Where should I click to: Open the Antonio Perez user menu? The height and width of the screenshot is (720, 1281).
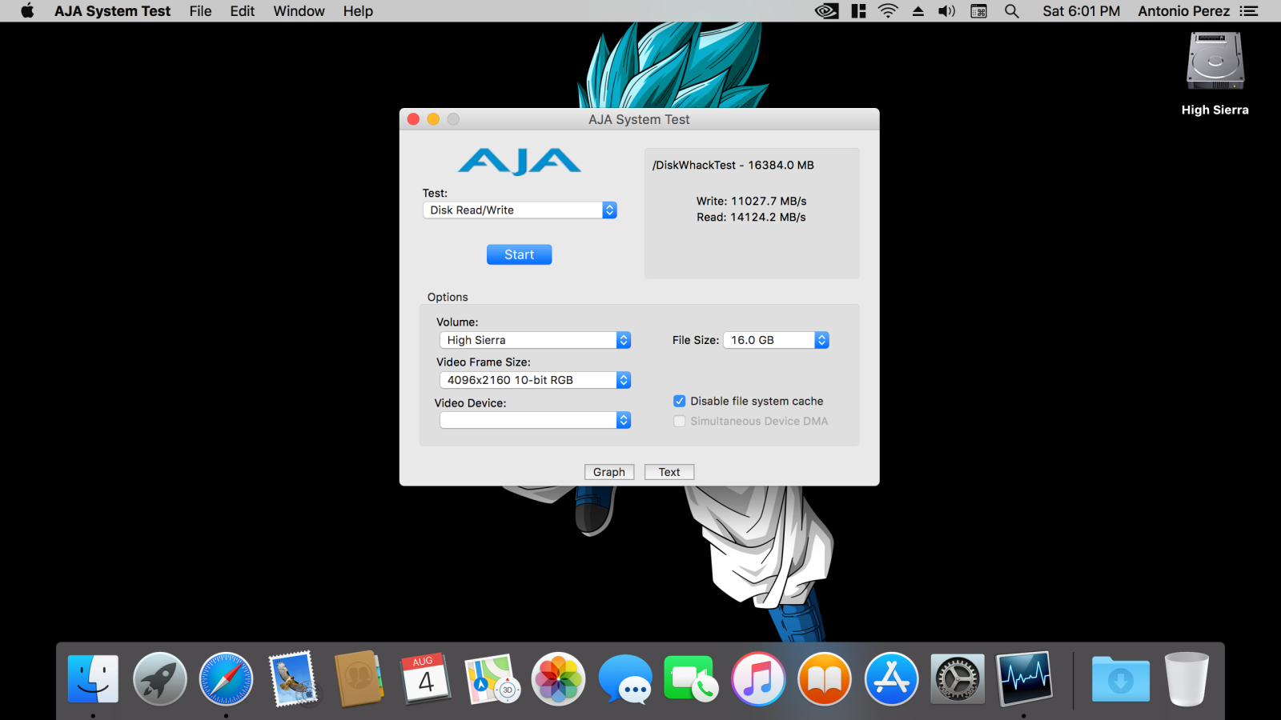[1184, 11]
